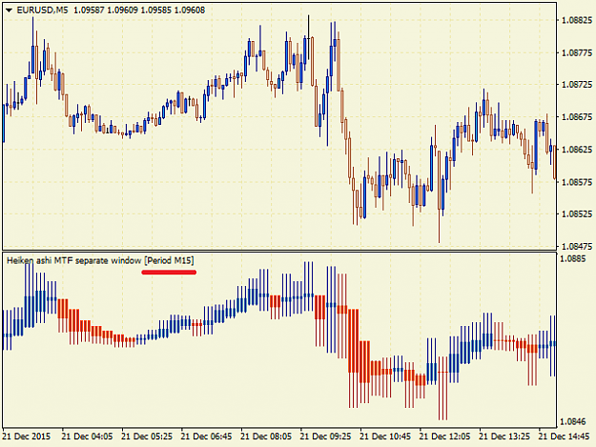The image size is (596, 447).
Task: Click price label 1.08475 on scale
Action: tap(577, 247)
